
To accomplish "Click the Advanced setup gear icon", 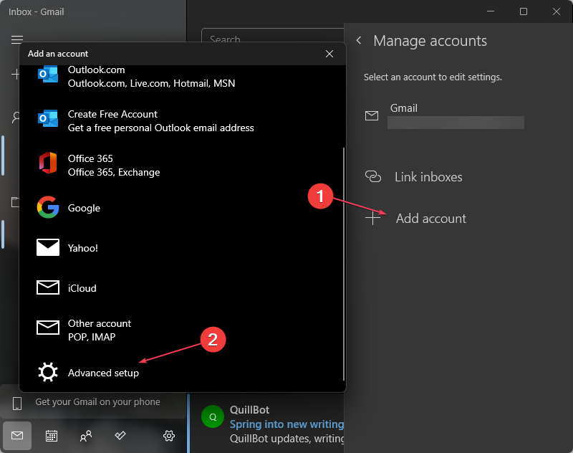I will coord(48,373).
